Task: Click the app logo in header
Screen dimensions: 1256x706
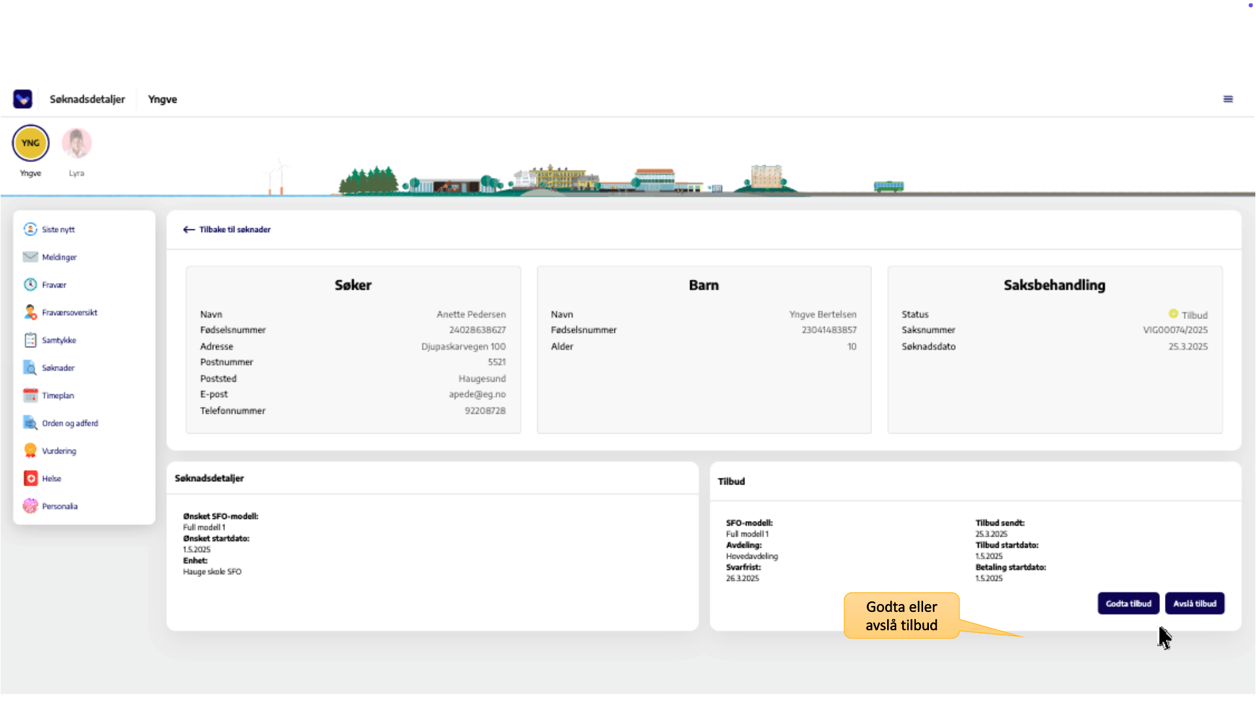Action: 23,99
